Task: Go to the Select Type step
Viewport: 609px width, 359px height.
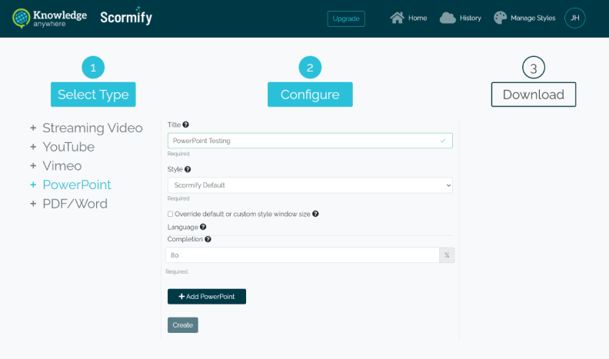Action: [93, 95]
